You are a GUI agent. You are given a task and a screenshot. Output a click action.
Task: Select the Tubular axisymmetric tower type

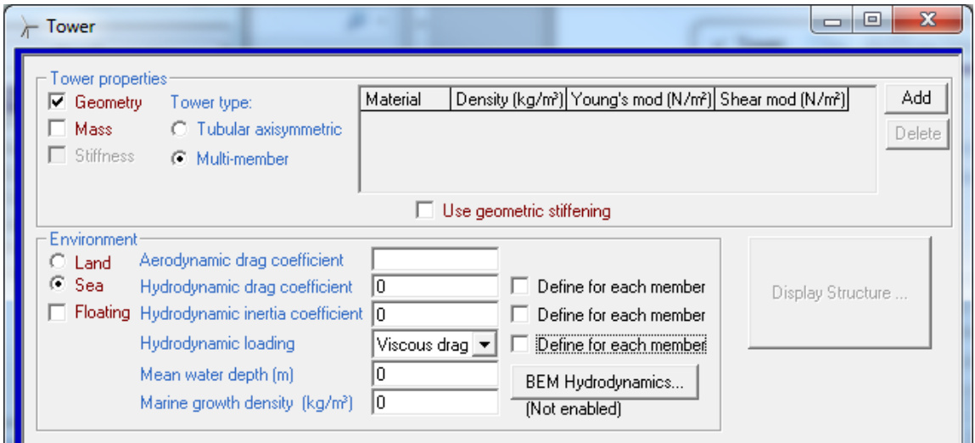click(179, 130)
